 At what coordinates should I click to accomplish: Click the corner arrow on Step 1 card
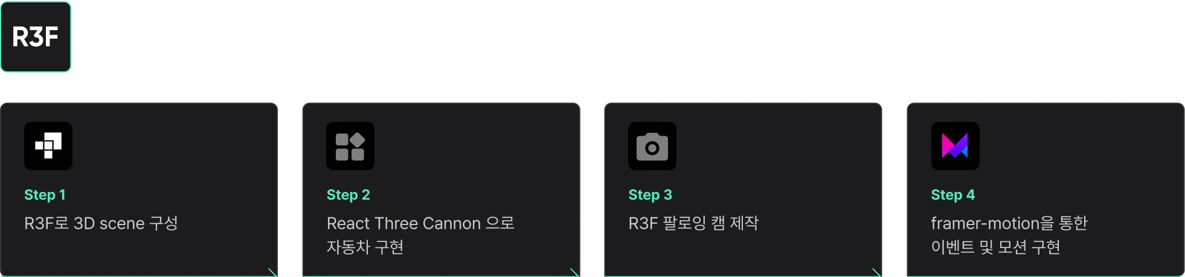pyautogui.click(x=272, y=272)
